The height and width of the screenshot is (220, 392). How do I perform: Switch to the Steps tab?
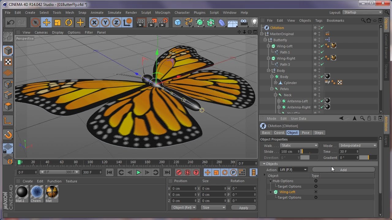[318, 133]
